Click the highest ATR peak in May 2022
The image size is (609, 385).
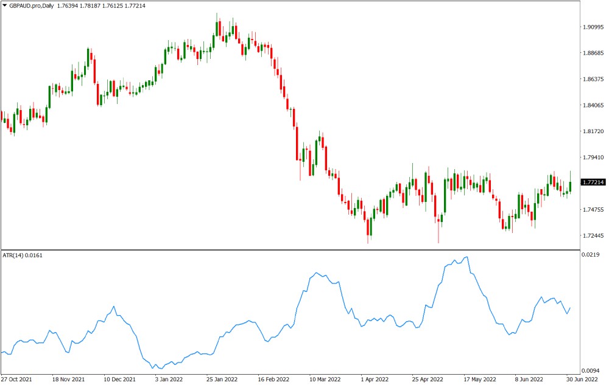(x=466, y=257)
